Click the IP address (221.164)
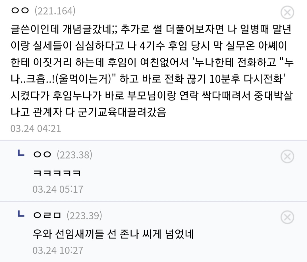Screen dimensions: 307x262 [x=55, y=11]
